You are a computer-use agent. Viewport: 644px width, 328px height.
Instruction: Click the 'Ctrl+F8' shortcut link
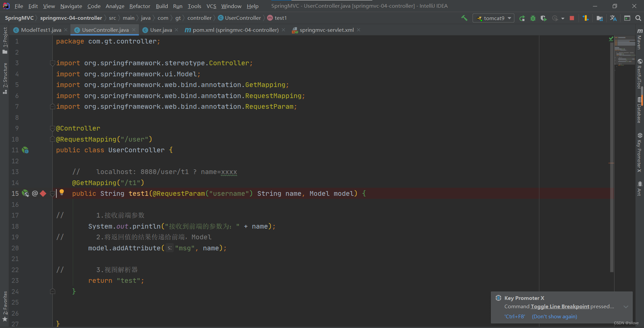[x=515, y=316]
